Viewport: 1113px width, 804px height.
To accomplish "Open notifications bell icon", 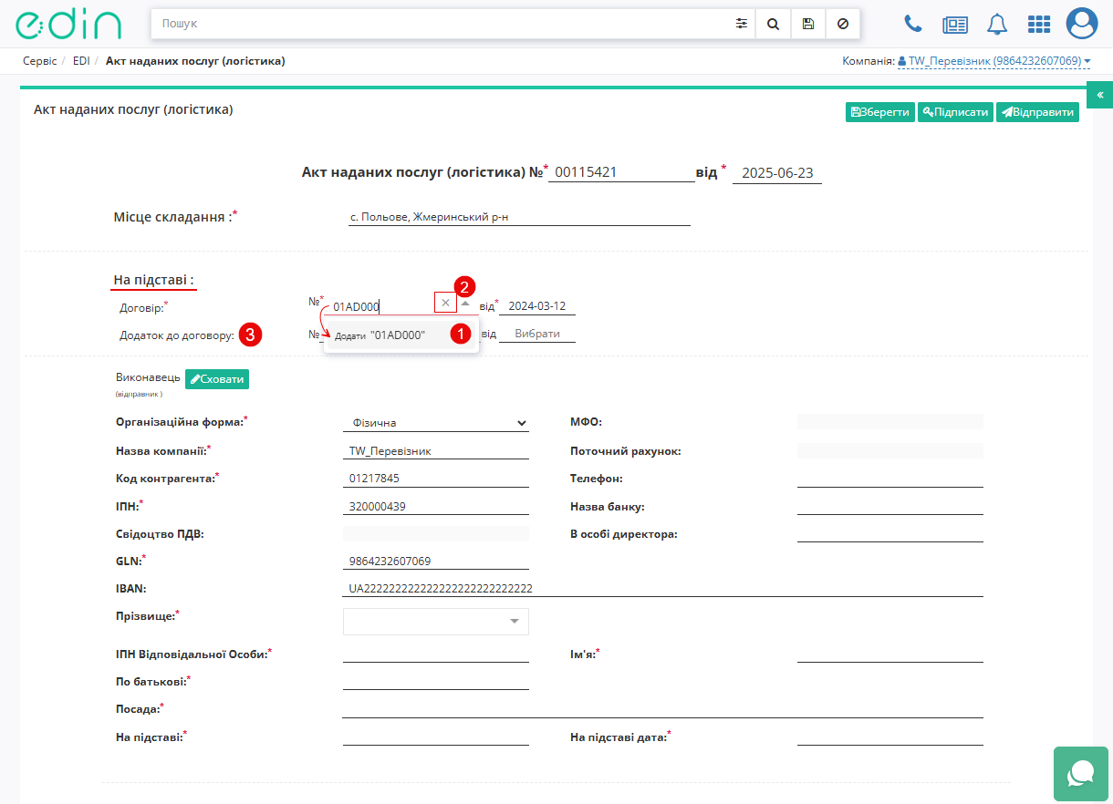I will [998, 24].
